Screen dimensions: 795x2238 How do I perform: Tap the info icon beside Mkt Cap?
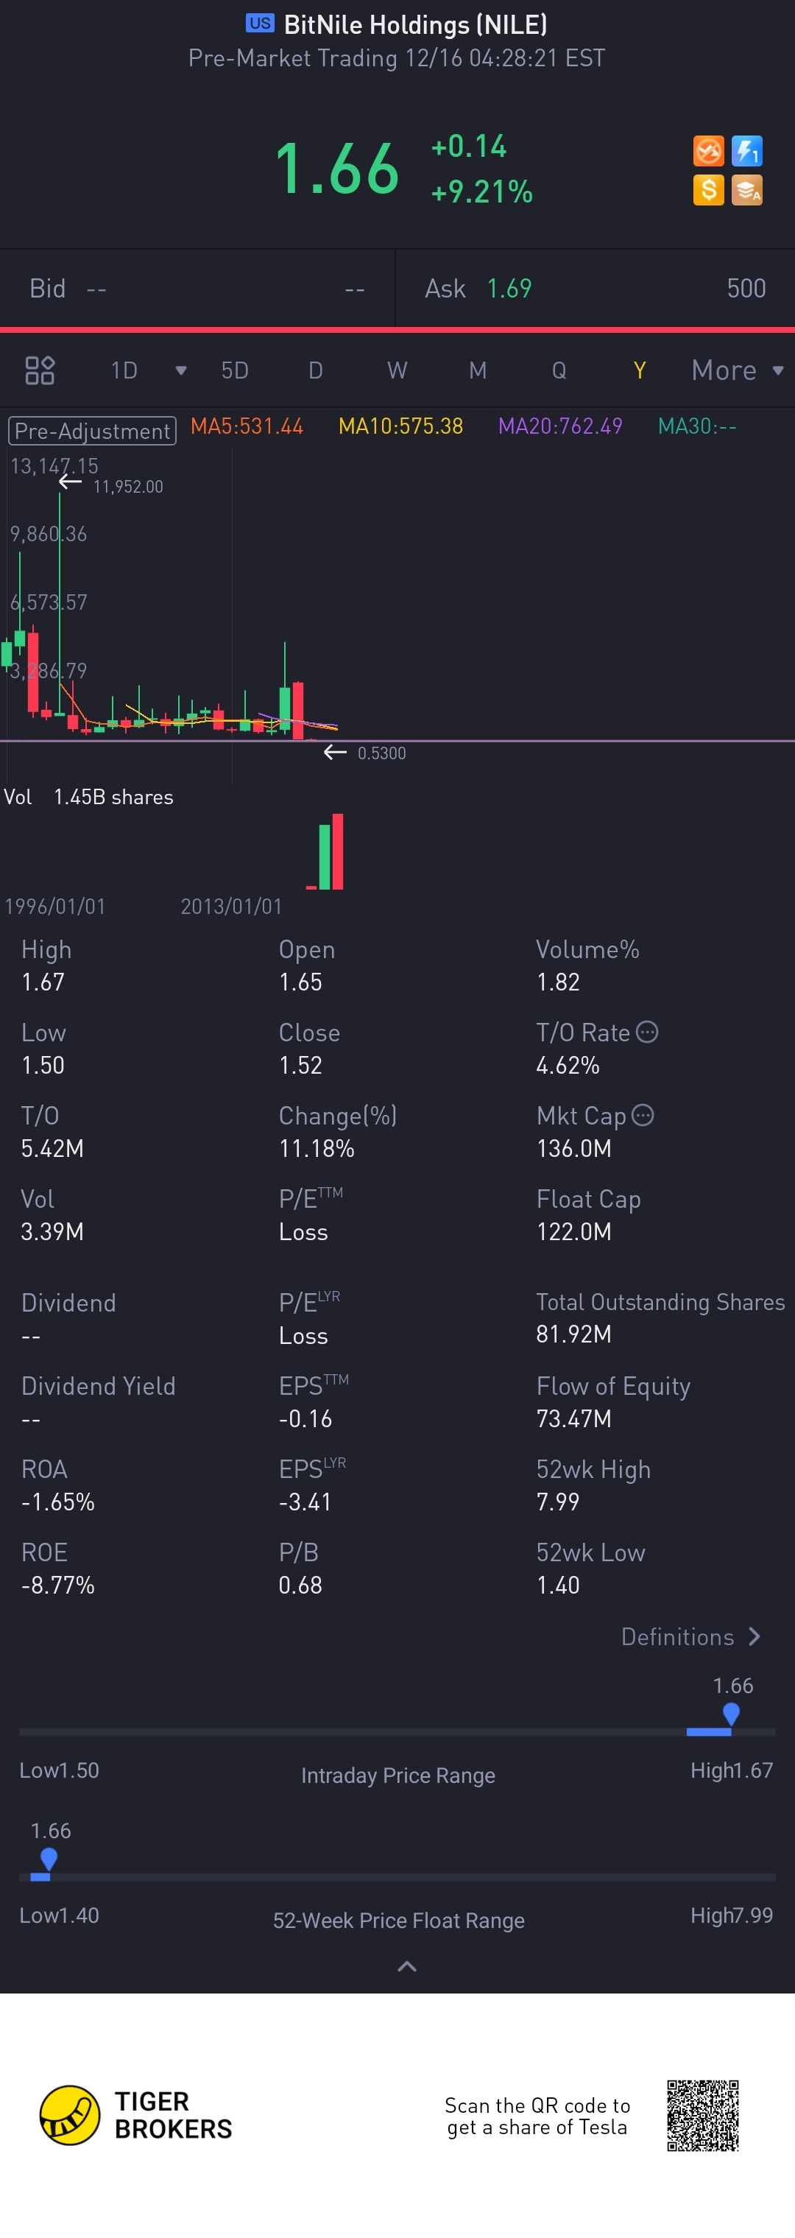[642, 1115]
